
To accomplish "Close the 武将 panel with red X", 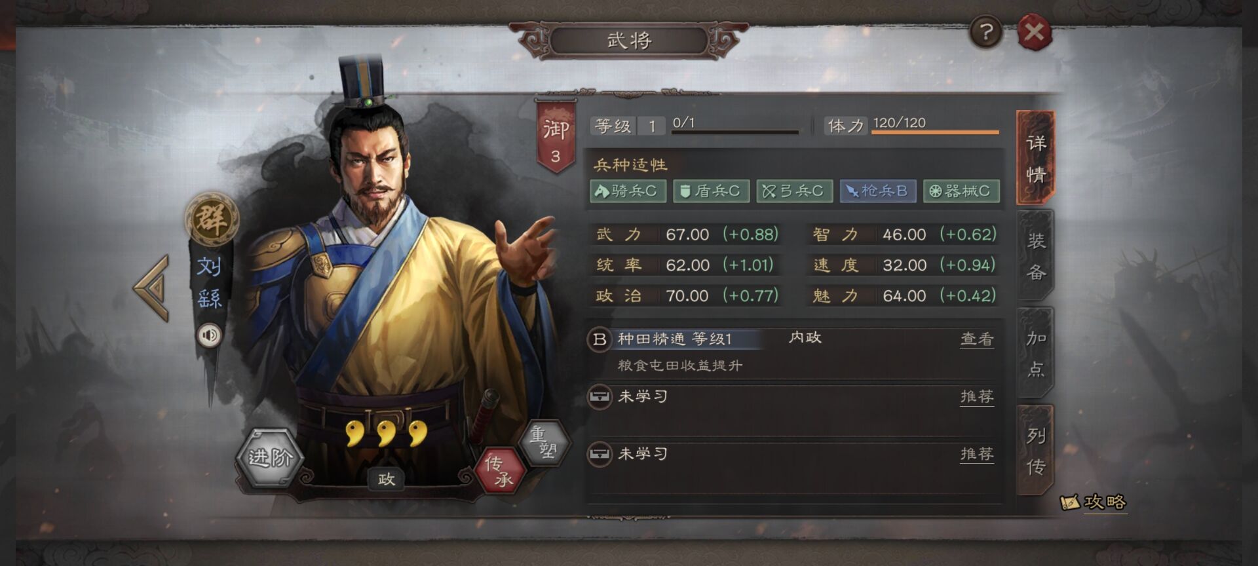I will point(1035,31).
